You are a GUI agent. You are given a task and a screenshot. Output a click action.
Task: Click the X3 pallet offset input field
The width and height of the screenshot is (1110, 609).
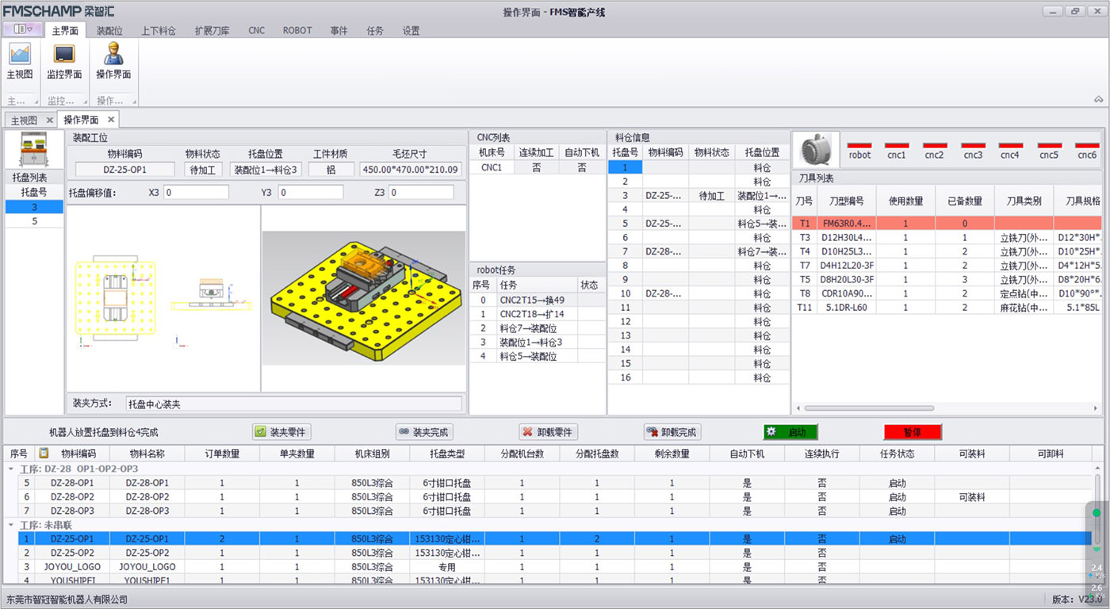click(197, 193)
